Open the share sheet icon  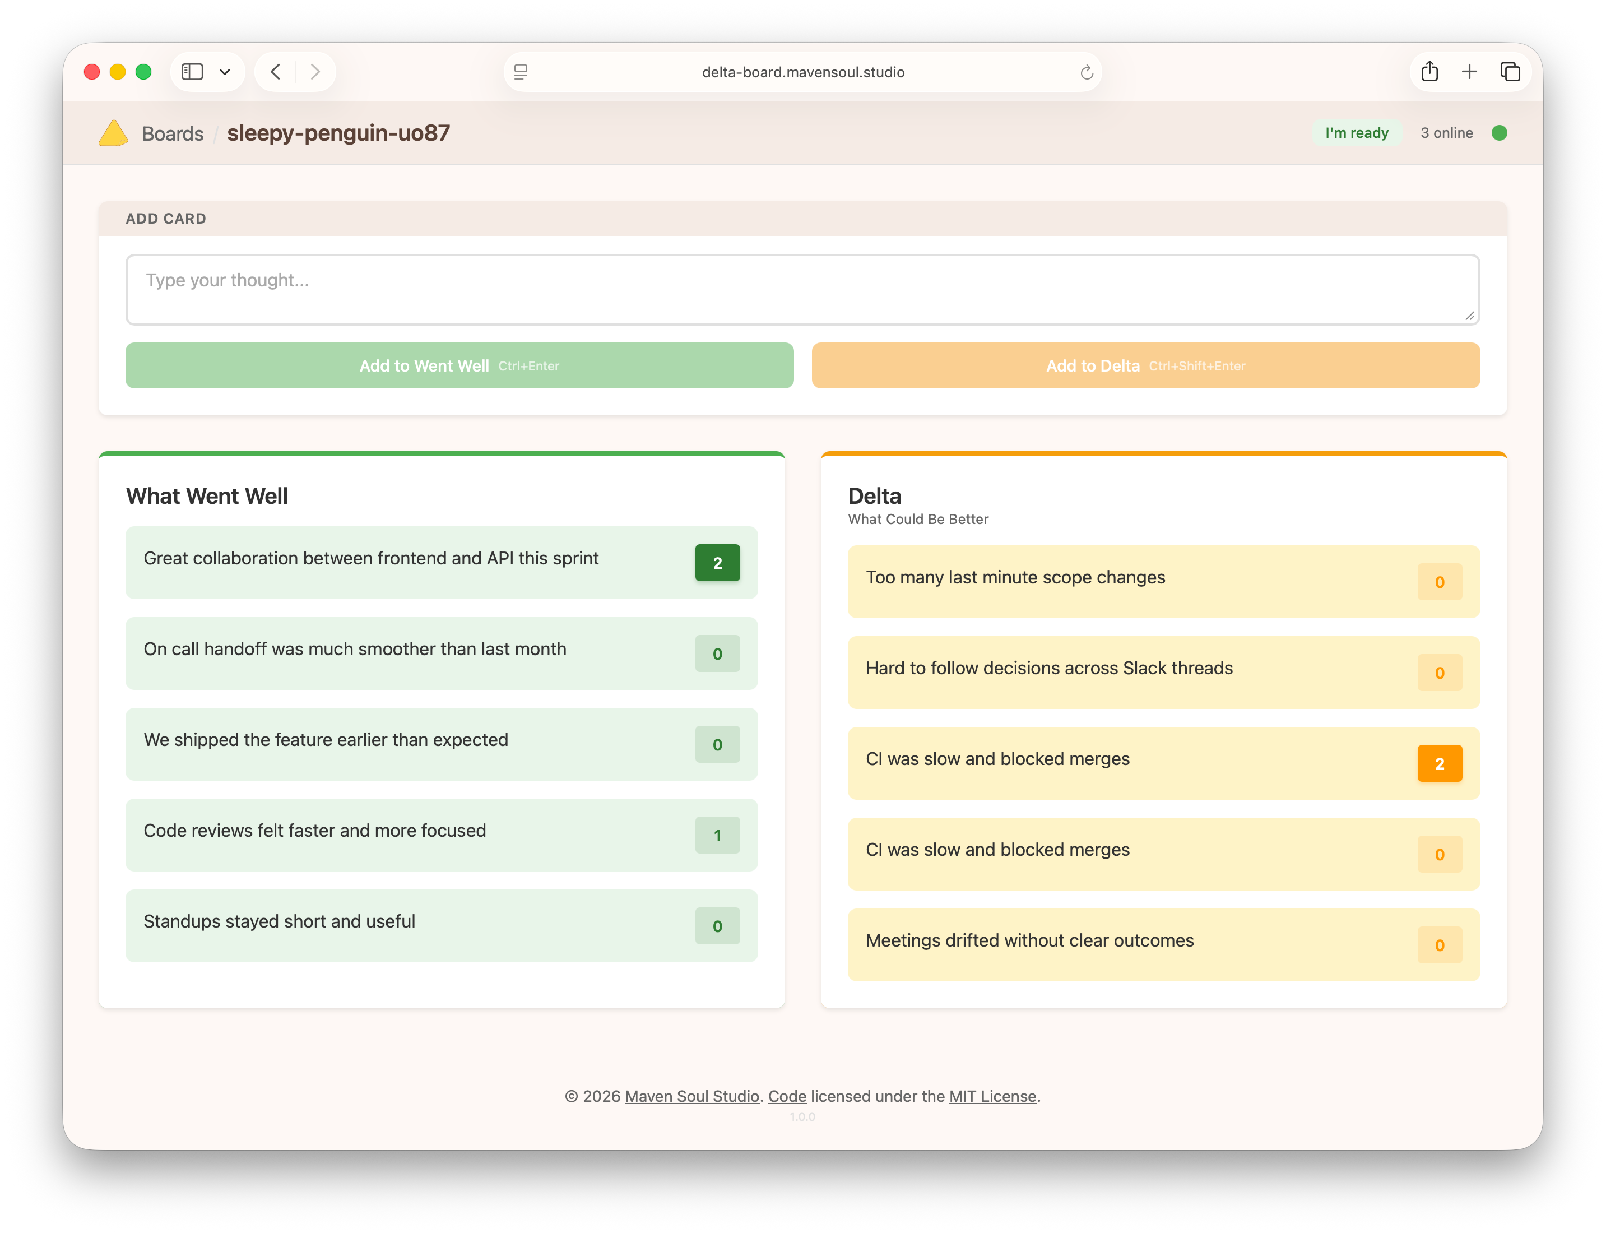click(1429, 71)
